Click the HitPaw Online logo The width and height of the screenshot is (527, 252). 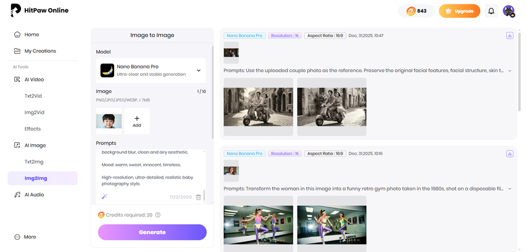tap(39, 10)
